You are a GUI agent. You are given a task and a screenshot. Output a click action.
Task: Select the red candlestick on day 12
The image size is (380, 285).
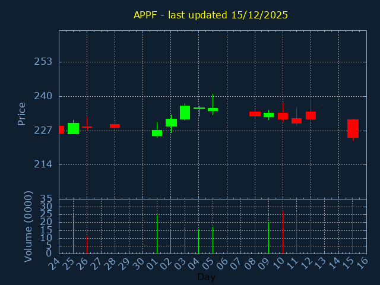click(311, 115)
